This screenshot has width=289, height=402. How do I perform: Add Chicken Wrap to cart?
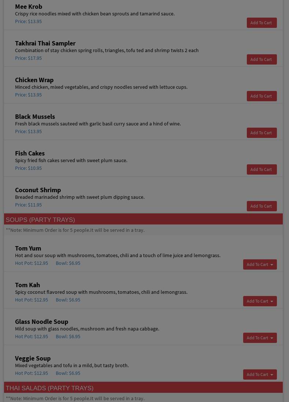(x=261, y=96)
